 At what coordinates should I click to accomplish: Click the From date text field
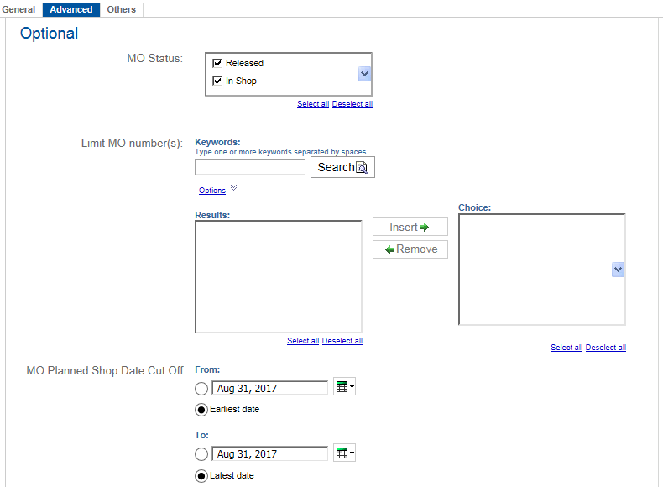[269, 388]
